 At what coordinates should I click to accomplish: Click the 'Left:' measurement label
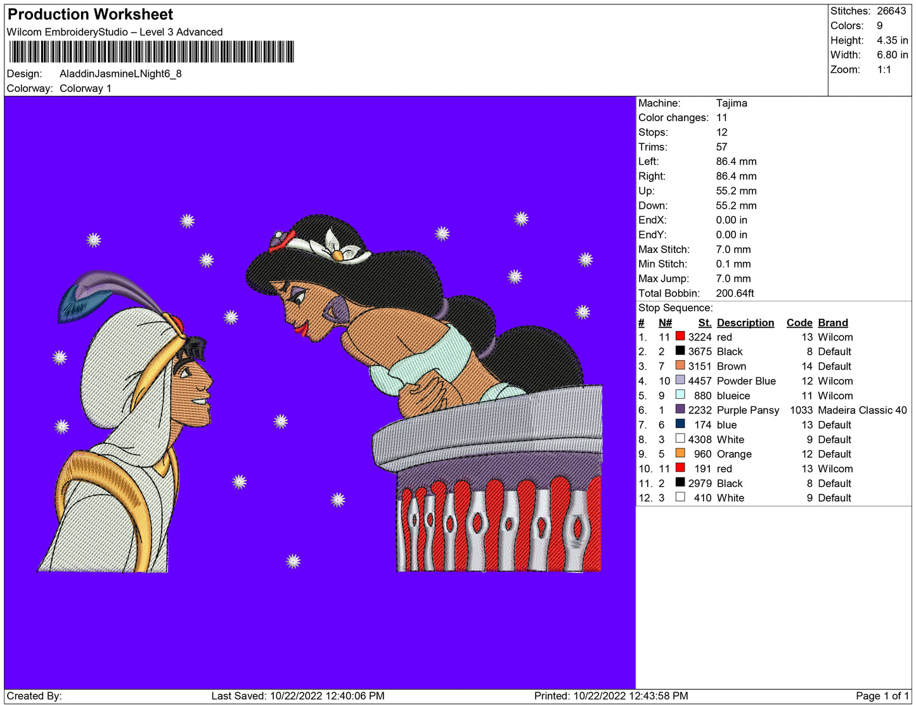point(648,161)
